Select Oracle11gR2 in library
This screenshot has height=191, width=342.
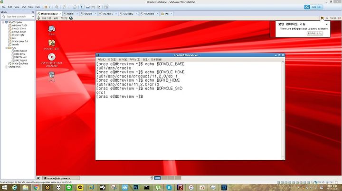[x=18, y=35]
